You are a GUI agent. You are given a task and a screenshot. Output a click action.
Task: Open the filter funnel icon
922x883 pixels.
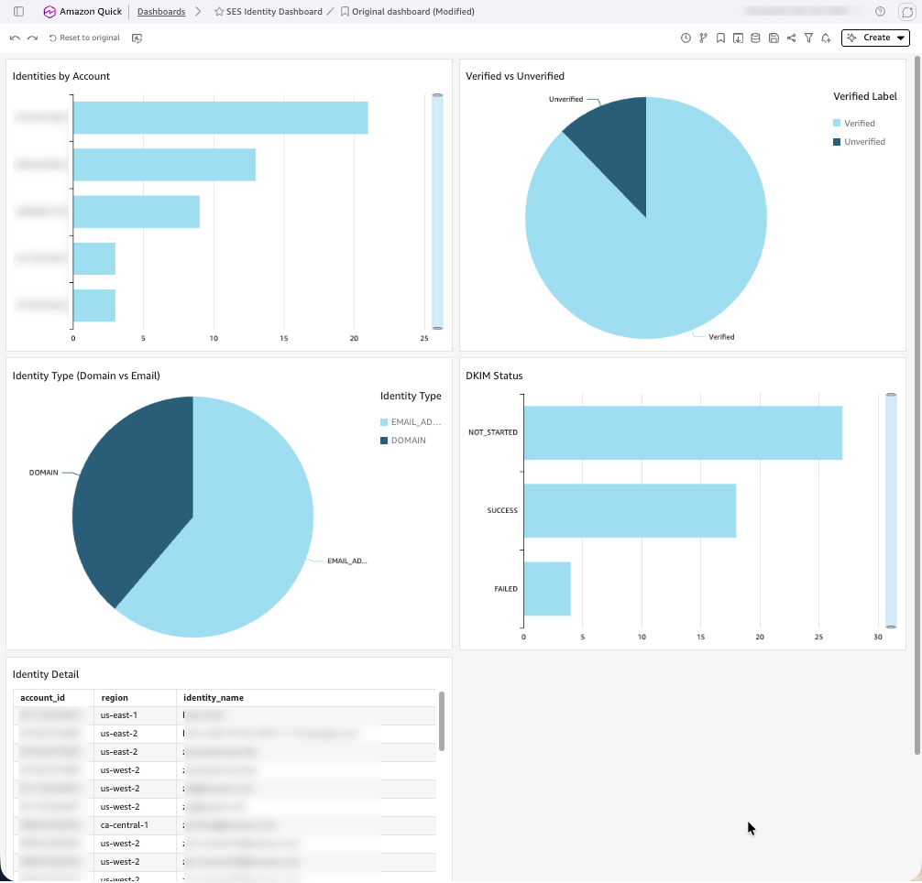coord(808,38)
